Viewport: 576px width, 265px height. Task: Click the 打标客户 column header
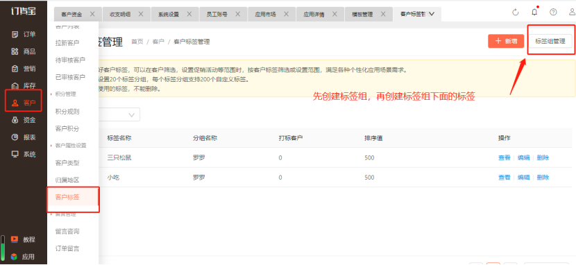click(x=291, y=138)
